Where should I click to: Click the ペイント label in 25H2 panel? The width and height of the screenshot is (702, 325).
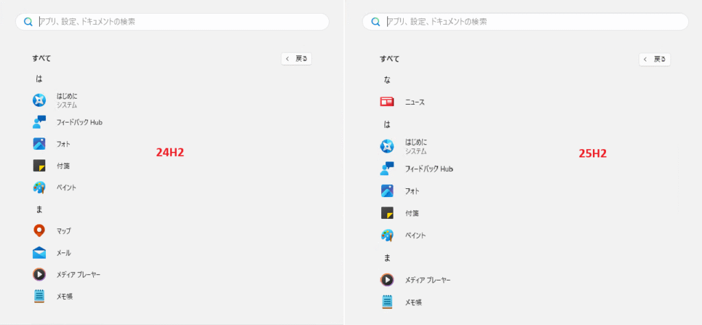point(415,235)
